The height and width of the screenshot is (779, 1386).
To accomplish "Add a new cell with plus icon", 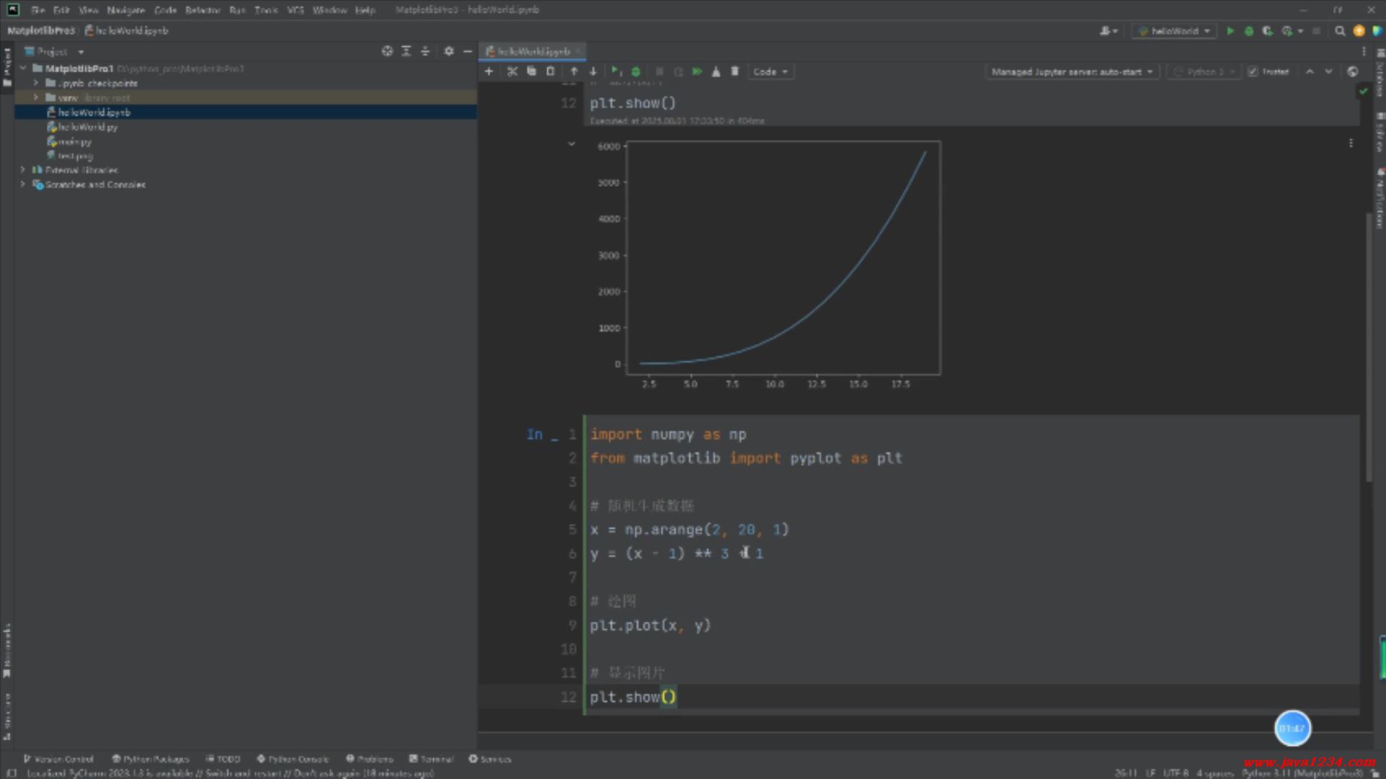I will click(489, 71).
